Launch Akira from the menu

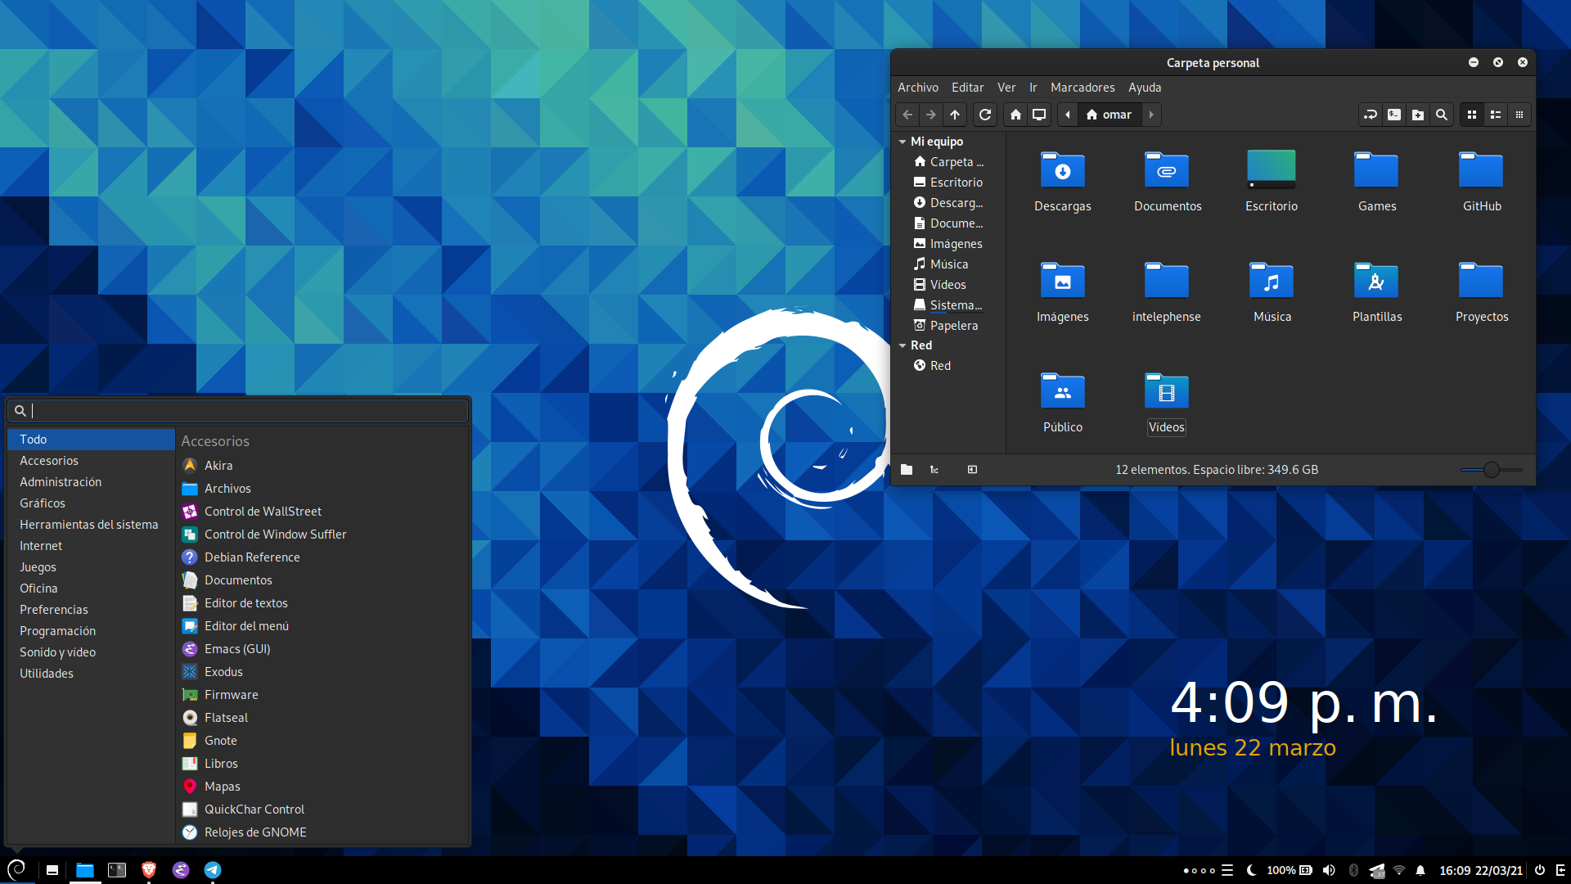click(323, 466)
